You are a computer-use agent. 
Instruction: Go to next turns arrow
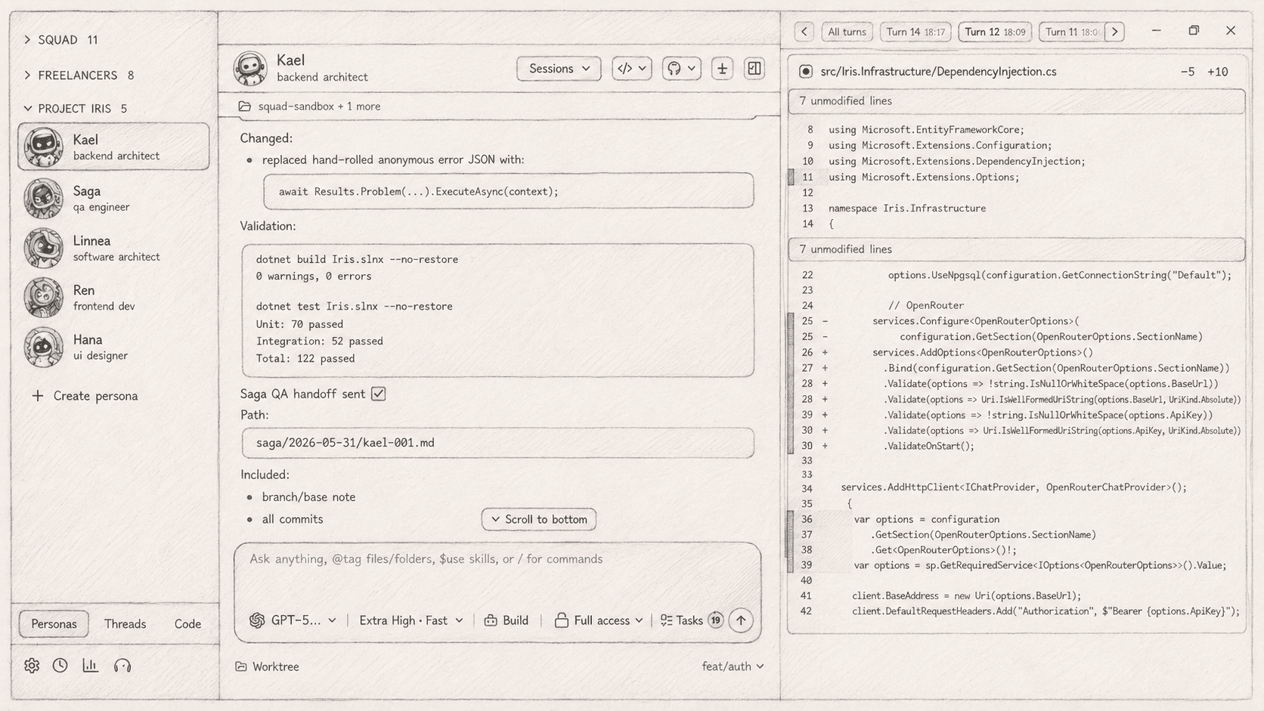[x=1114, y=32]
